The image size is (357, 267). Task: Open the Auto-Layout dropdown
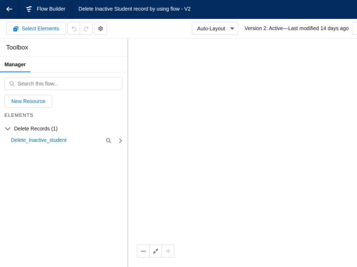point(215,29)
